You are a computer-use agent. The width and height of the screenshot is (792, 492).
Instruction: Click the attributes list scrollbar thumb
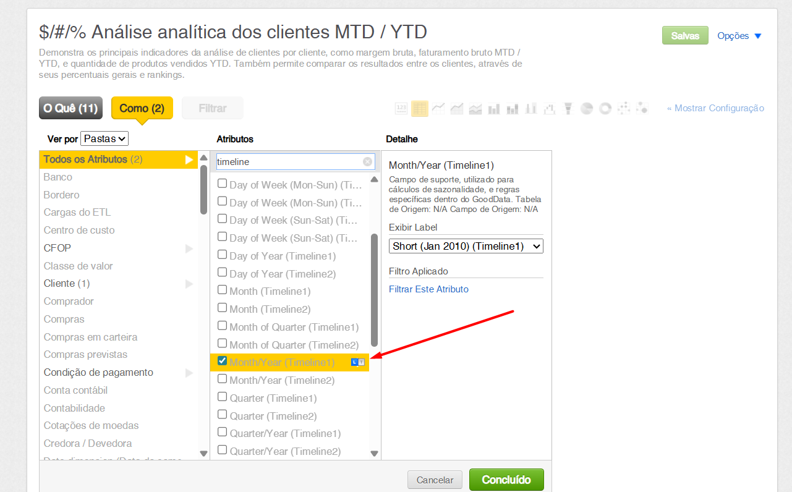pyautogui.click(x=374, y=290)
